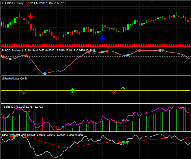Click lowest blue dot on T3 dpo magenta line
The image size is (191, 159).
click(x=63, y=127)
